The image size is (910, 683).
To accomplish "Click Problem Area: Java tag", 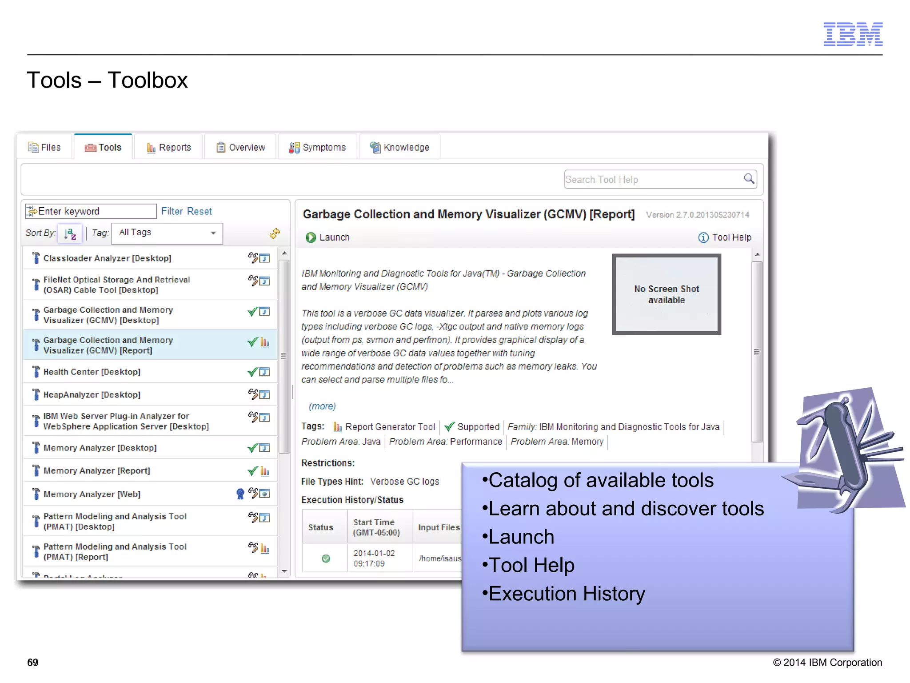I will point(341,442).
